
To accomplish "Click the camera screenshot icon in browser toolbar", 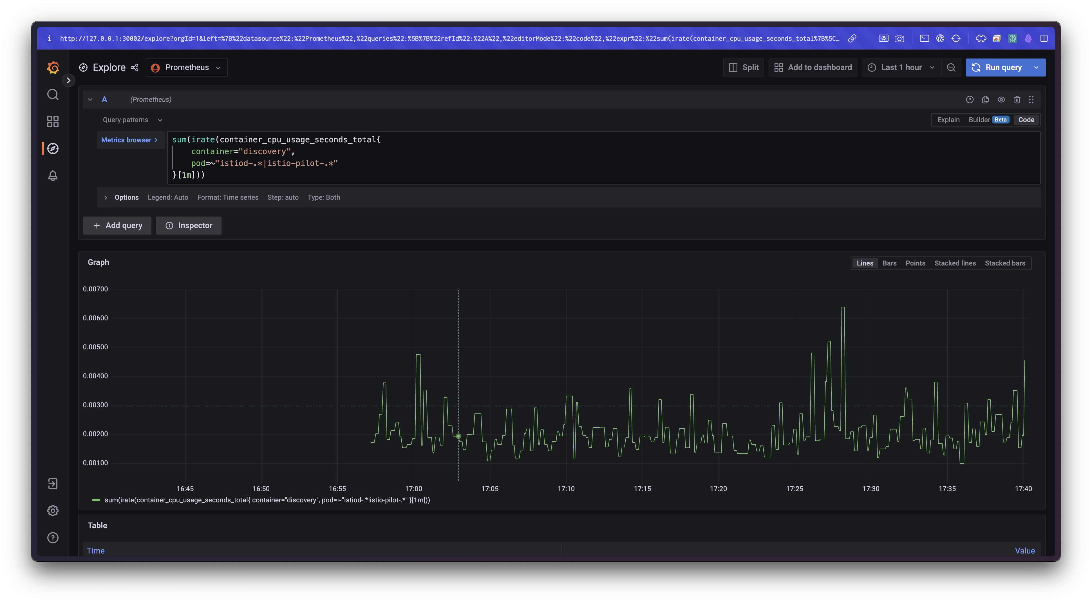I will (899, 39).
